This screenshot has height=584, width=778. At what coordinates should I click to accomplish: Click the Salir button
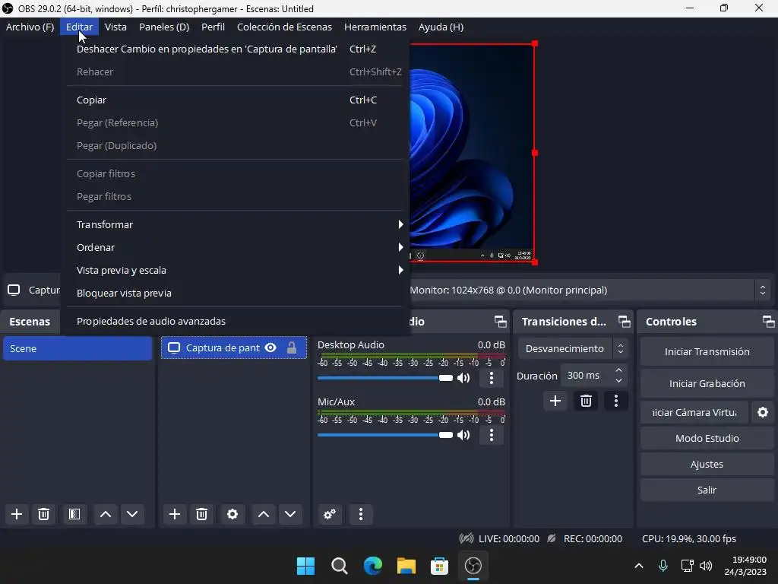click(x=707, y=490)
